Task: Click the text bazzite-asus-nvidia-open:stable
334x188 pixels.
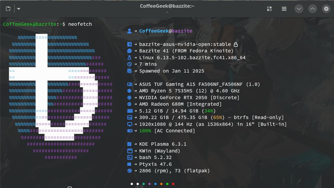Action: point(185,44)
